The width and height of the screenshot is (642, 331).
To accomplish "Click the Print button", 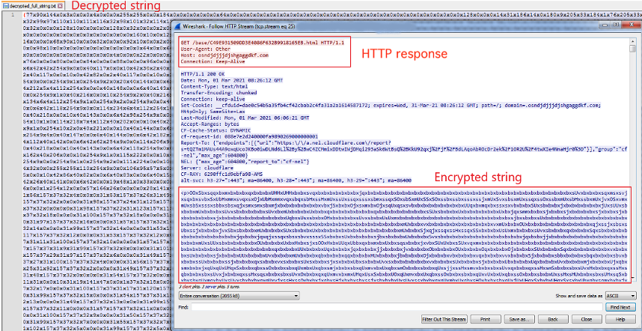I will [486, 319].
